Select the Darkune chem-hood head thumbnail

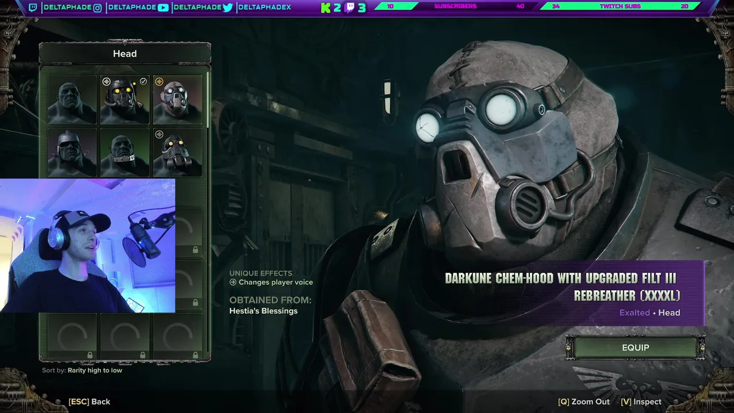pos(178,100)
